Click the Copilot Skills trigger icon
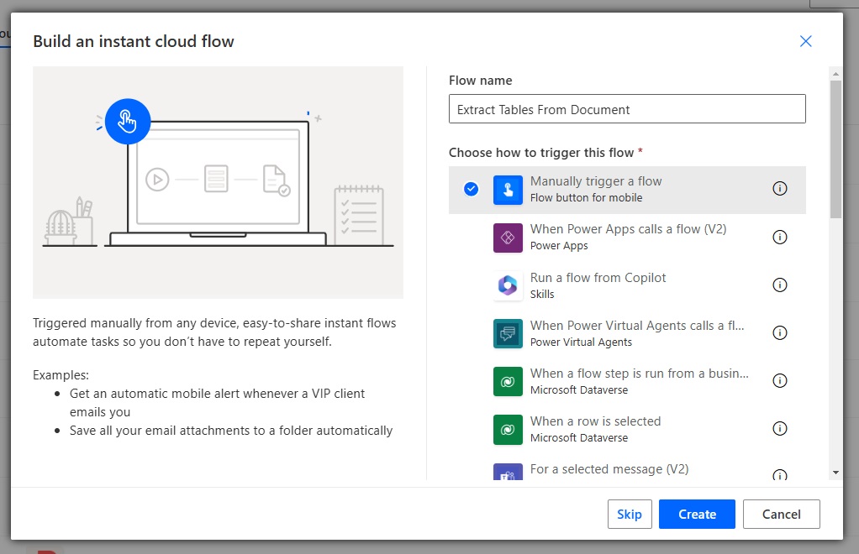 [508, 285]
